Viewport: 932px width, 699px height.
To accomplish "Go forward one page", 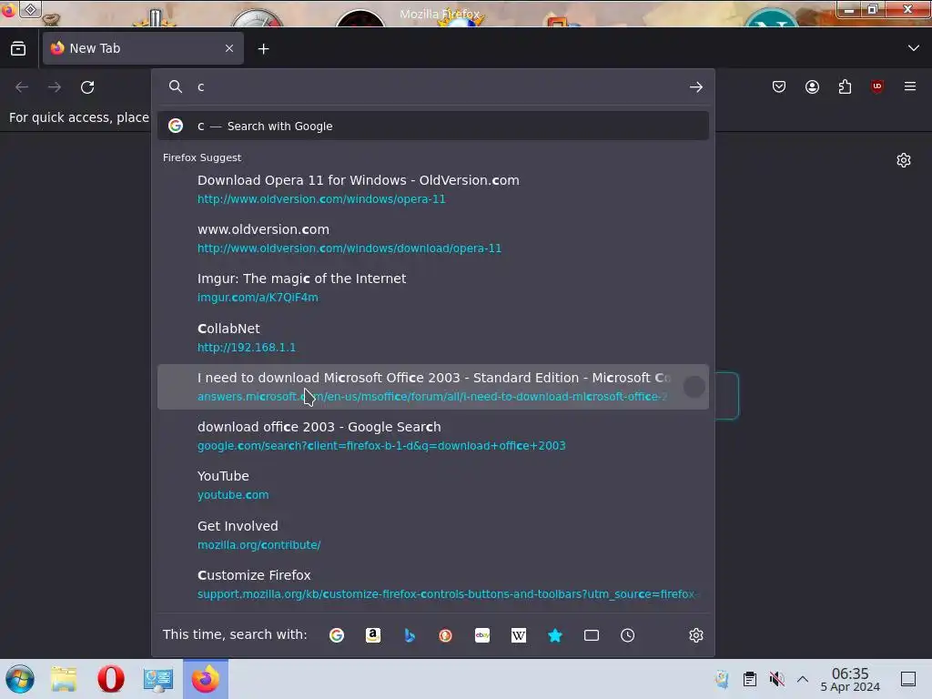I will (55, 87).
